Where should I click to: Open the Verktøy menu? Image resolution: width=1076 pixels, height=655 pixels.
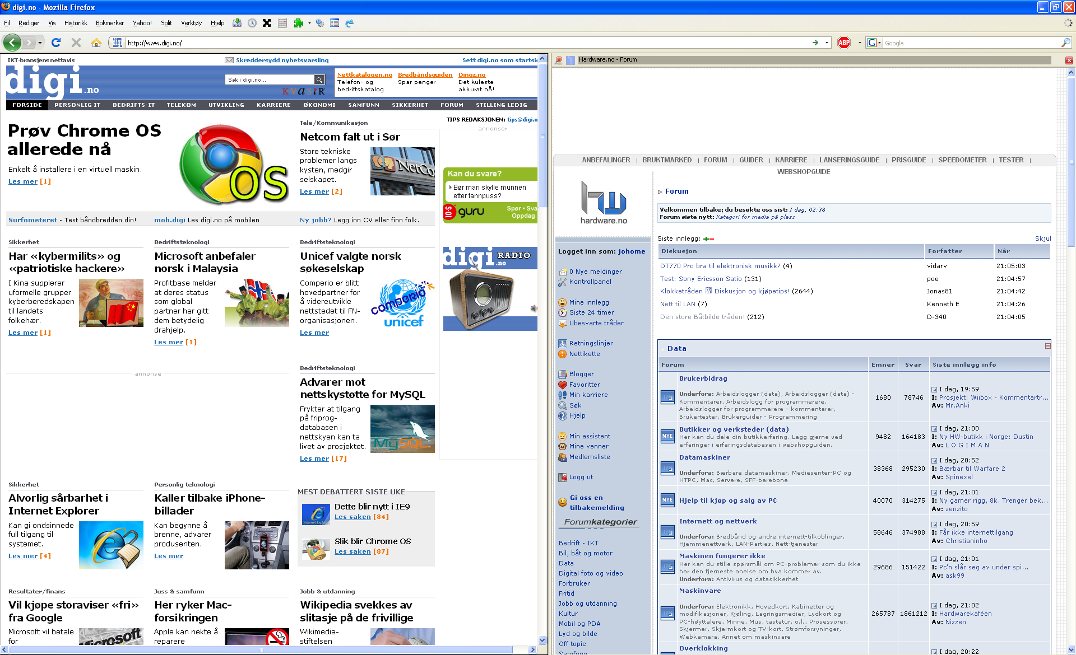click(x=191, y=23)
